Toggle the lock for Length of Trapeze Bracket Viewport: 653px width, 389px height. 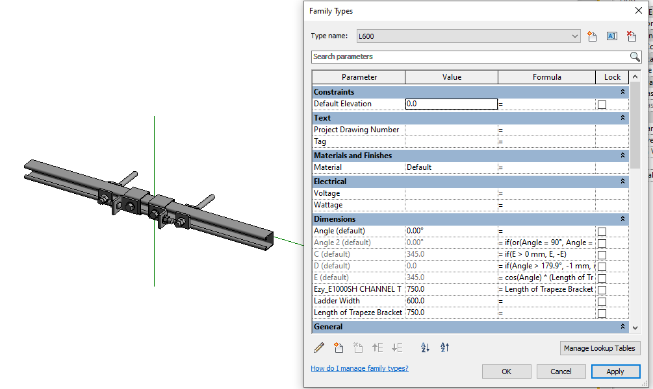pos(602,313)
